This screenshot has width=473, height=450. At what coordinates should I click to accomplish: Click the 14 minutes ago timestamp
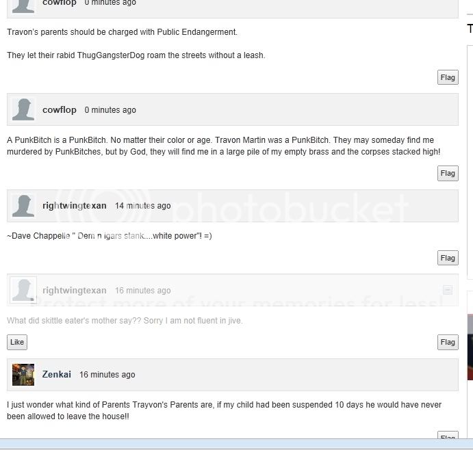142,206
